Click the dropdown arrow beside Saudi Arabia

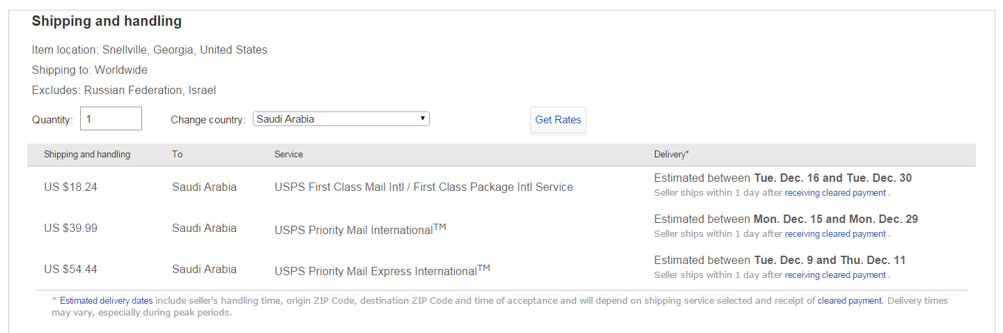coord(423,119)
